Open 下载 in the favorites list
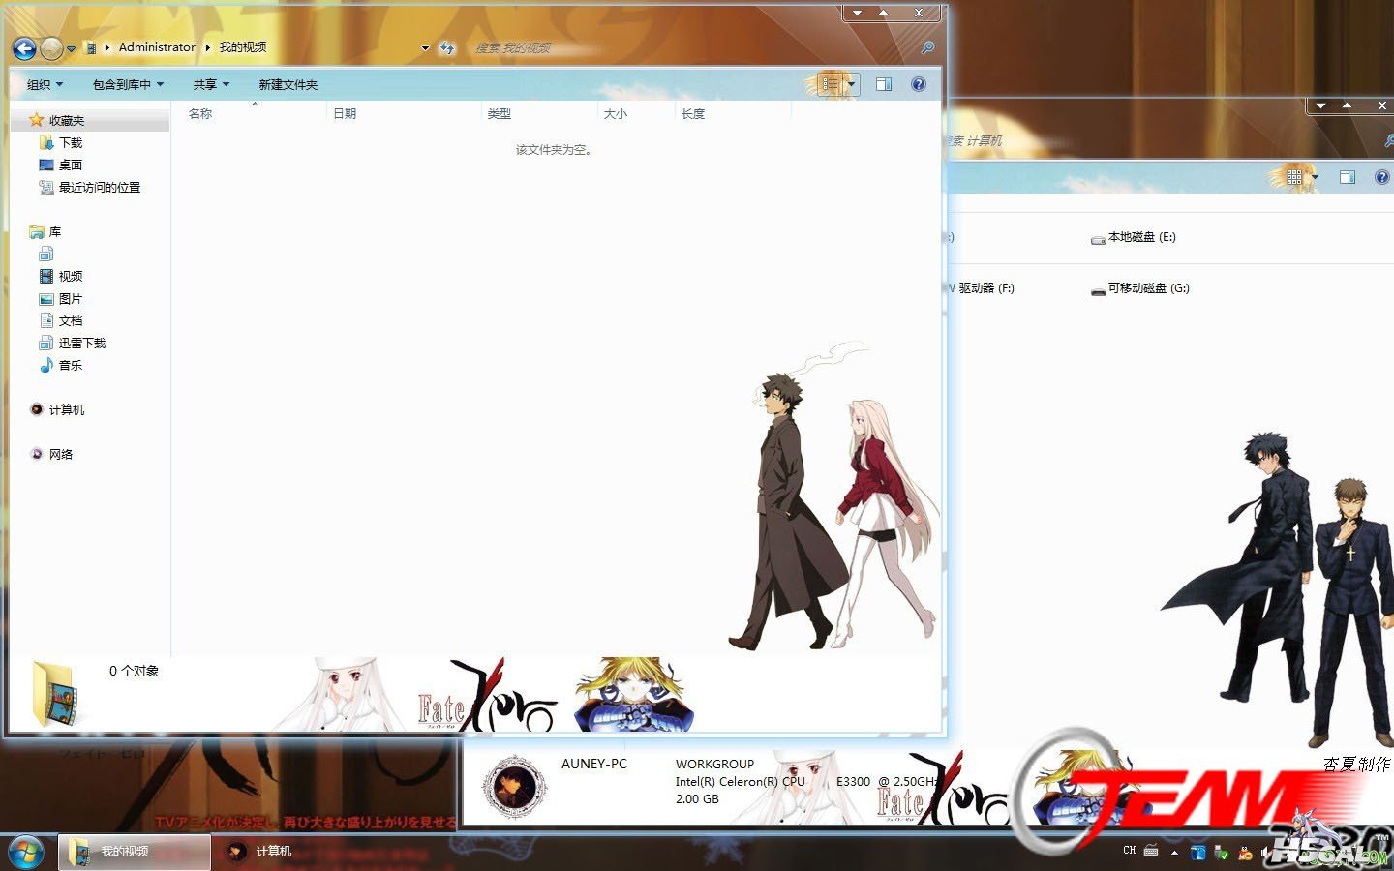The image size is (1394, 871). point(70,142)
